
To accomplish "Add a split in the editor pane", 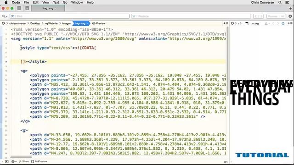I will pyautogui.click(x=226, y=23).
